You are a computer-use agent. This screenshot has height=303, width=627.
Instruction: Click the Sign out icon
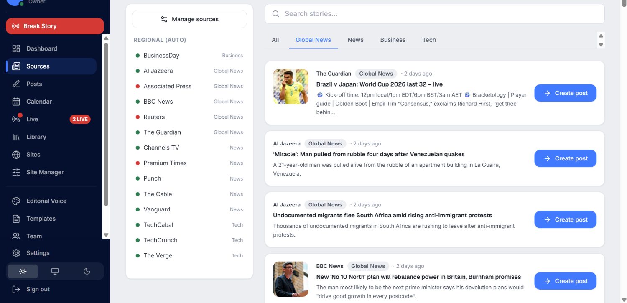tap(16, 289)
